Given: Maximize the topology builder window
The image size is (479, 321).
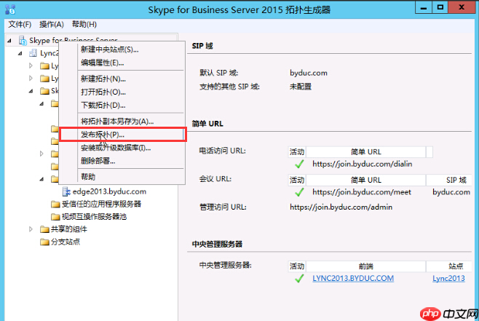Looking at the screenshot, I should coord(440,7).
